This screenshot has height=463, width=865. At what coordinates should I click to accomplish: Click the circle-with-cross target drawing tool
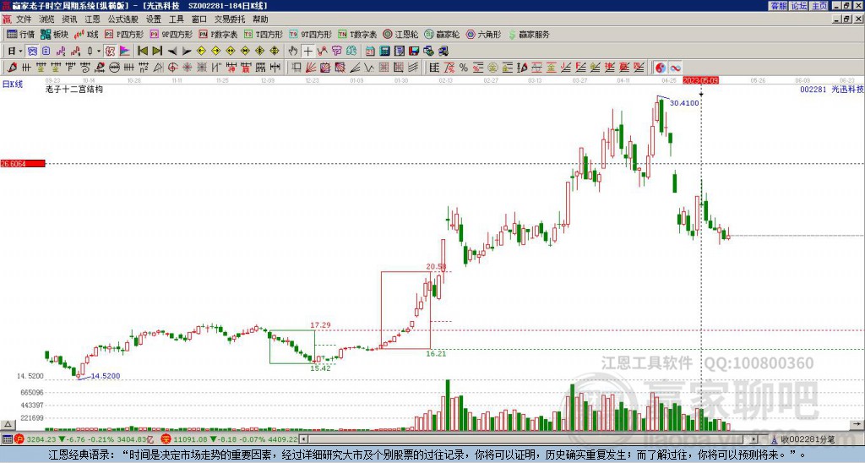point(172,68)
